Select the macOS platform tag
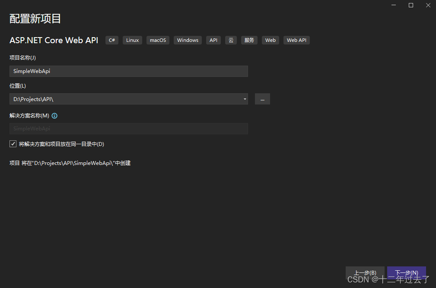 pos(157,40)
